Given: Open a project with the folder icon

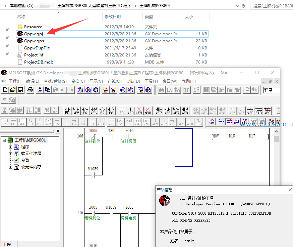Looking at the screenshot, I should (x=13, y=90).
